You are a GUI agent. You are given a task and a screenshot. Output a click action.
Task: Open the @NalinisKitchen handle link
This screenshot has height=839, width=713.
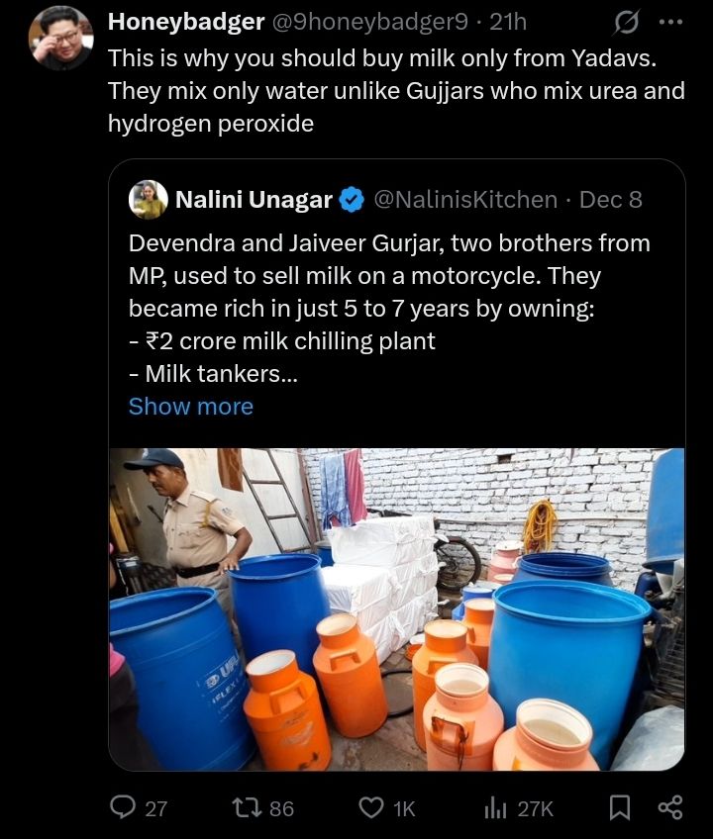pyautogui.click(x=464, y=200)
